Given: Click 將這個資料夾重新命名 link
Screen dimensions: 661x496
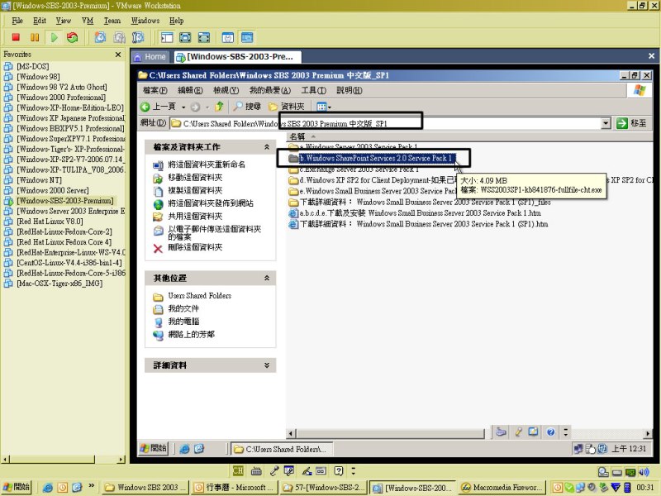Looking at the screenshot, I should click(207, 165).
